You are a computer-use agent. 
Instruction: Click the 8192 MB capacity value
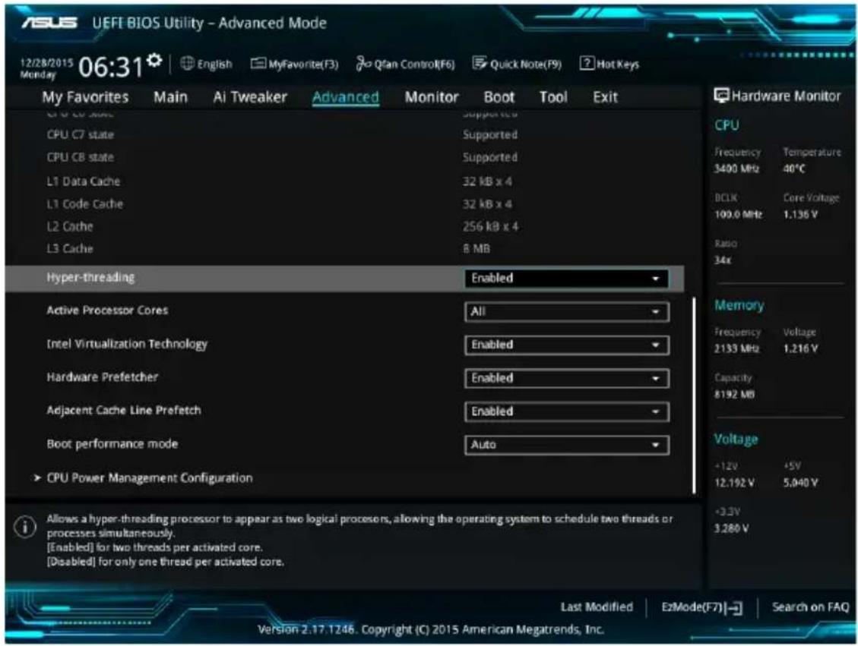coord(734,395)
